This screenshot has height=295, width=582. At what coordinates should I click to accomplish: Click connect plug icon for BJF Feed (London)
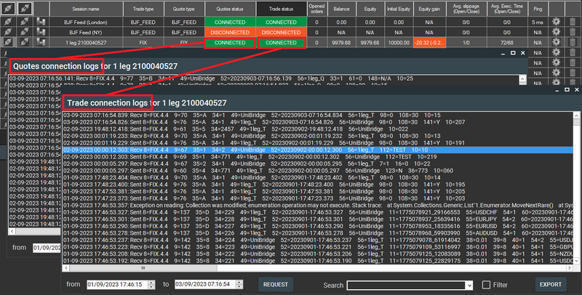[x=7, y=22]
